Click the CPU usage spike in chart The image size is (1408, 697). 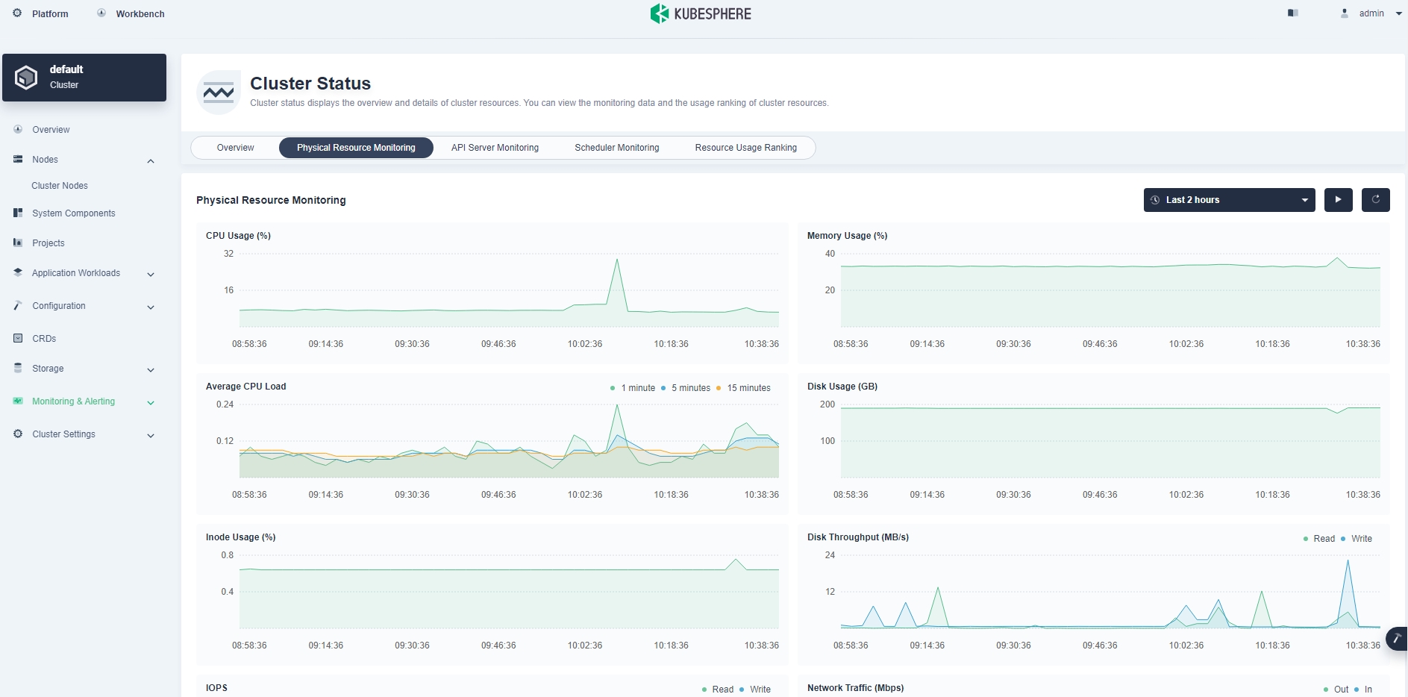pyautogui.click(x=617, y=260)
